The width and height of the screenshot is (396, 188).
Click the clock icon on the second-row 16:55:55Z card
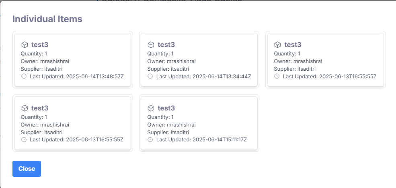click(24, 140)
